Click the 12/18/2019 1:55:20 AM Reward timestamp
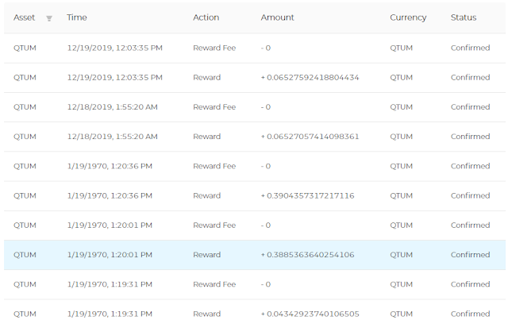508x324 pixels. click(x=112, y=137)
